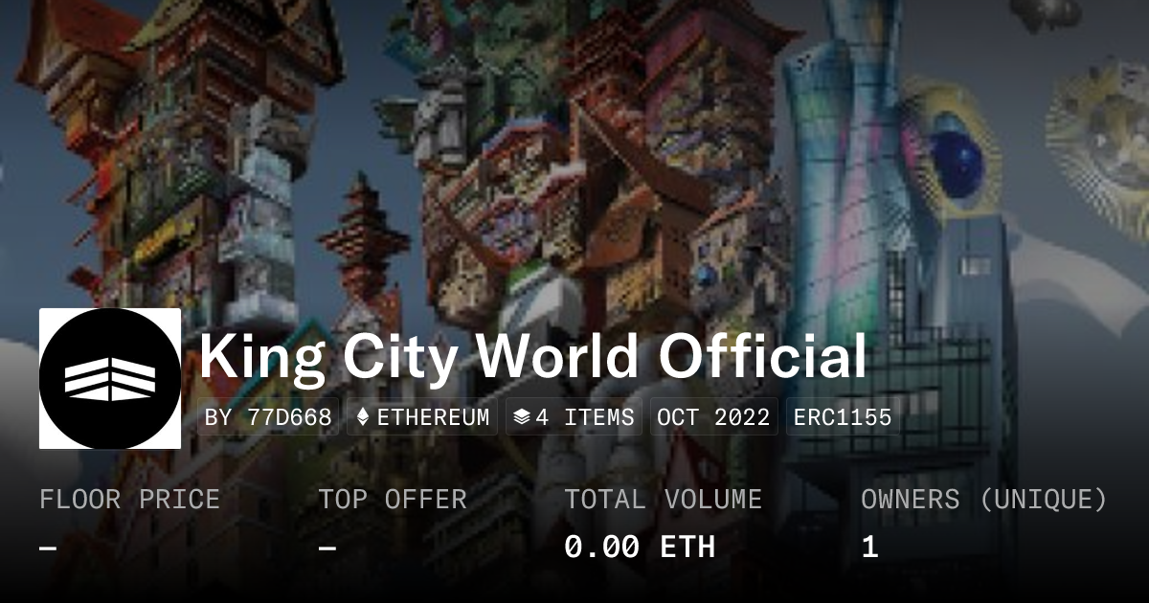Image resolution: width=1149 pixels, height=603 pixels.
Task: Click the stacked layers items icon
Action: click(522, 417)
